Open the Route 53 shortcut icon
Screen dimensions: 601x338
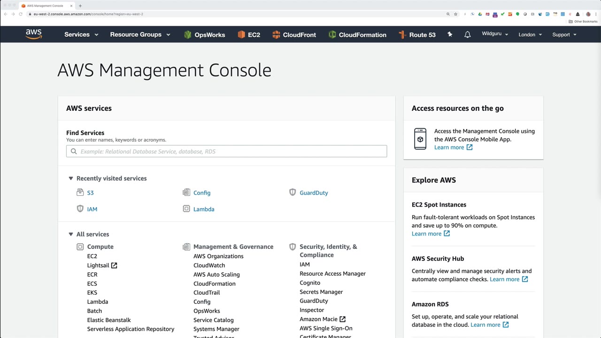click(x=402, y=35)
